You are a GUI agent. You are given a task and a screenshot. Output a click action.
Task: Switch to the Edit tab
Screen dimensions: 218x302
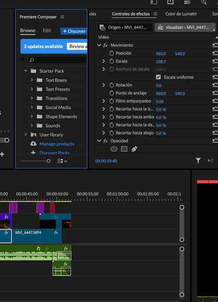point(47,31)
